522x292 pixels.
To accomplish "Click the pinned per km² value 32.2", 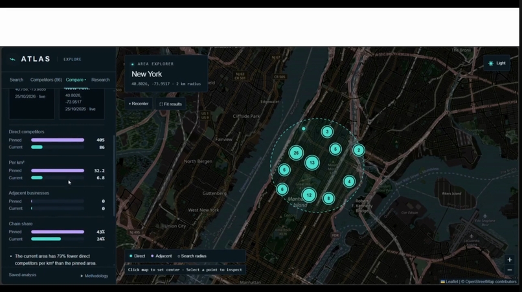I will tap(99, 171).
